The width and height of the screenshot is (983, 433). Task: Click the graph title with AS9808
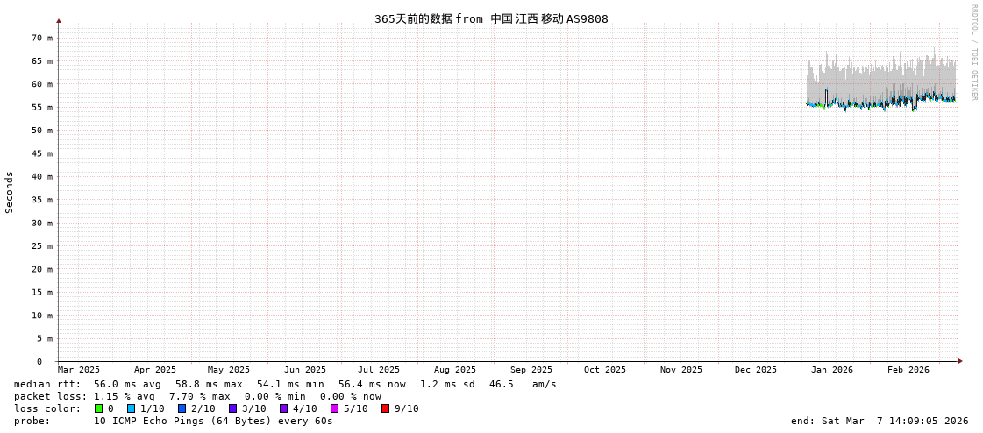click(x=491, y=18)
